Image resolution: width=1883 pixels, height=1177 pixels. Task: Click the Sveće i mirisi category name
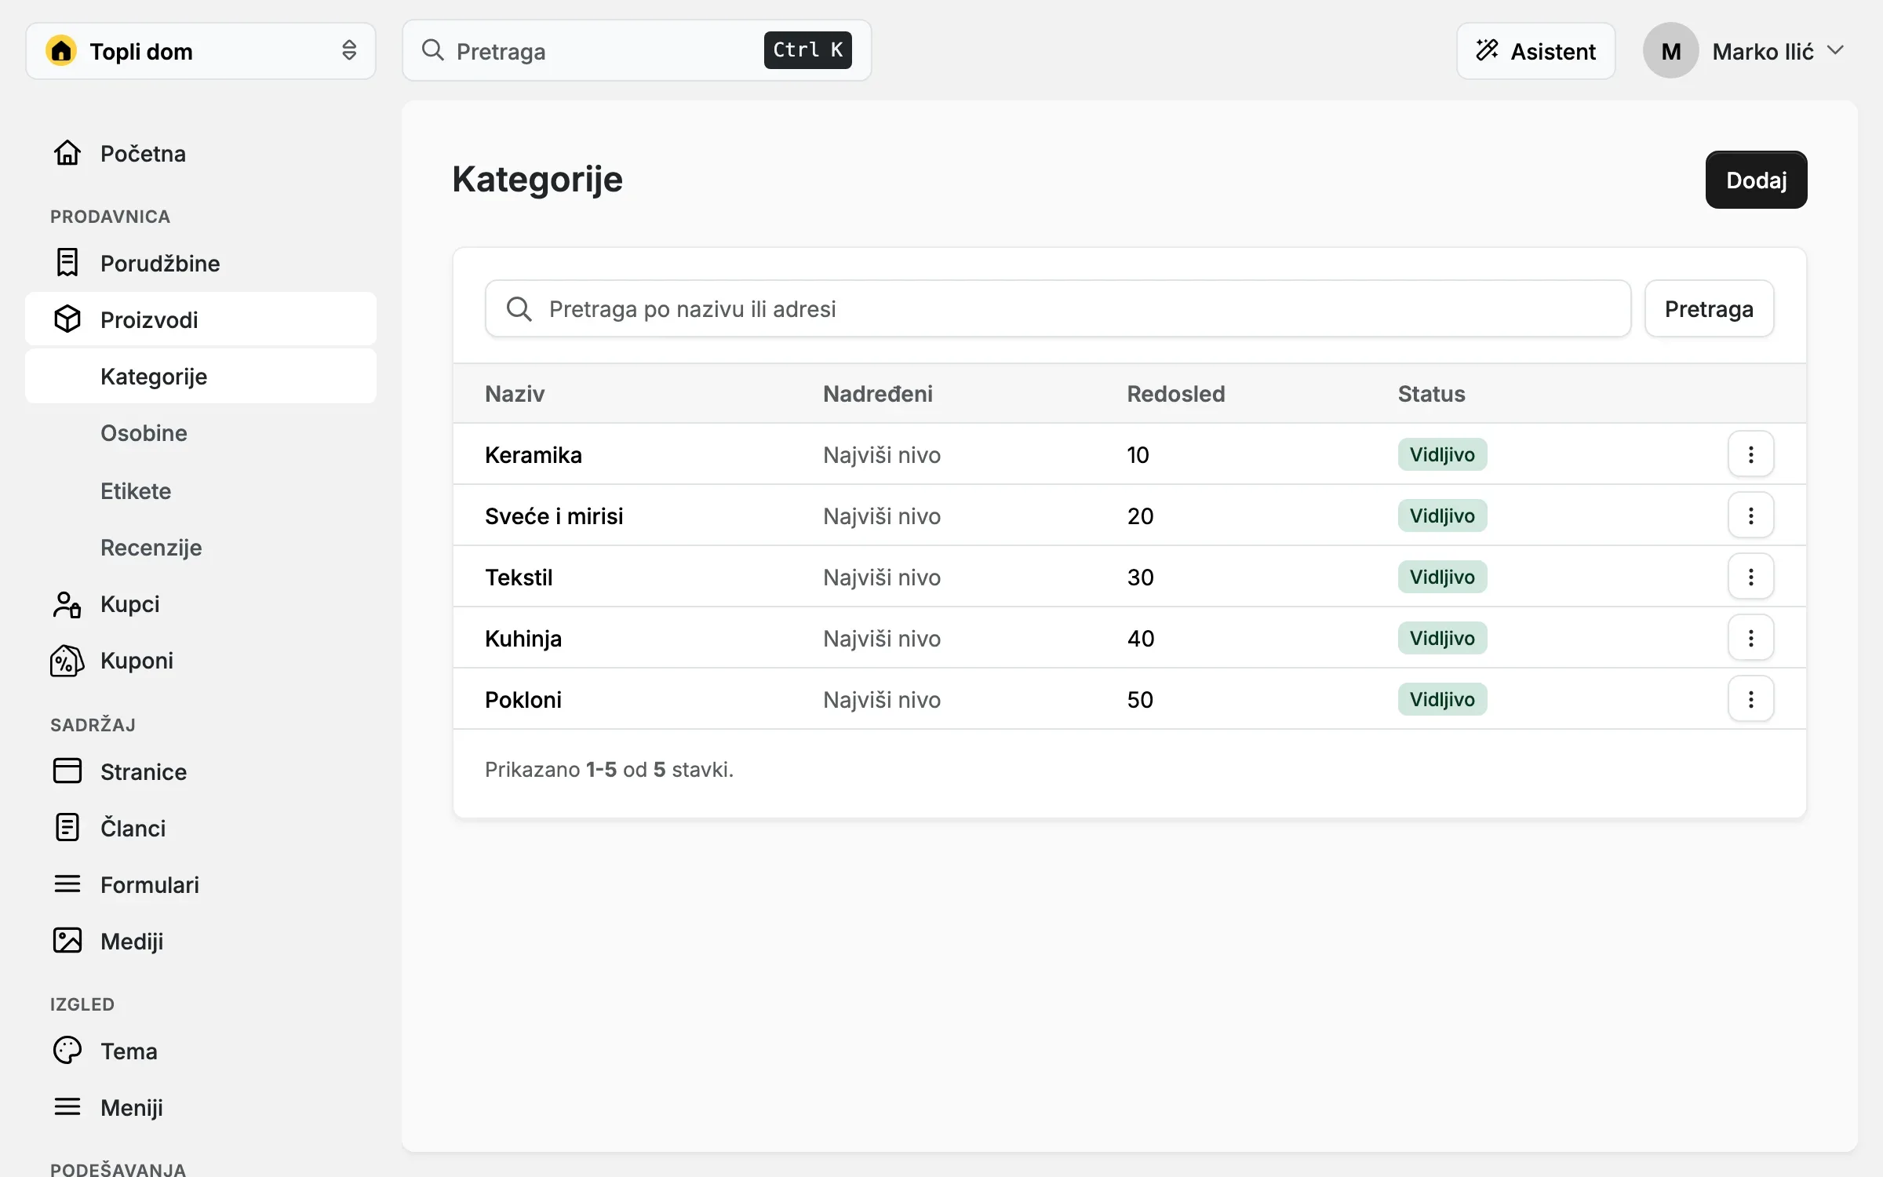(554, 516)
